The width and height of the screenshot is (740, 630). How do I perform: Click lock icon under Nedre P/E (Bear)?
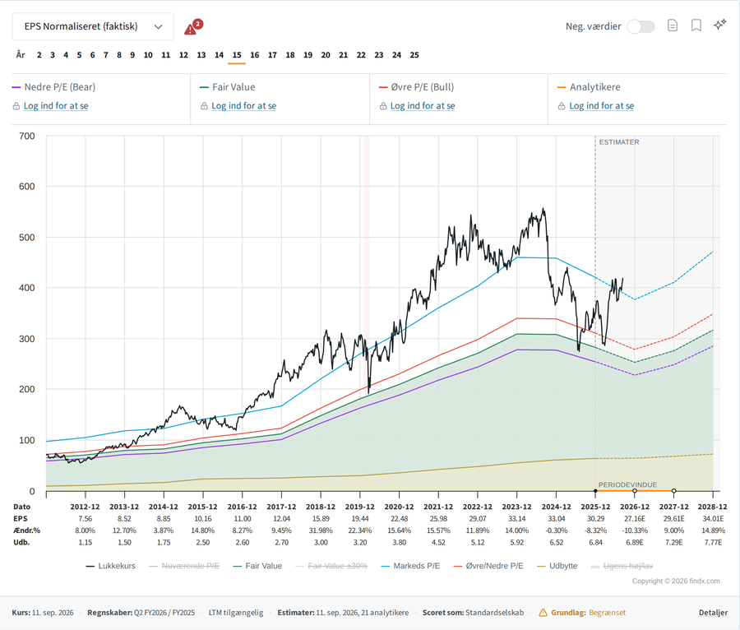click(16, 106)
